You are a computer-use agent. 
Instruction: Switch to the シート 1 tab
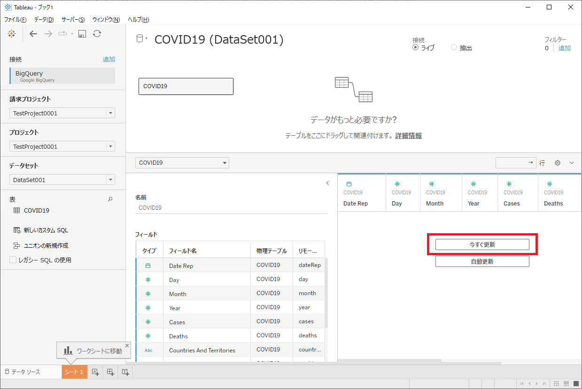pos(74,372)
